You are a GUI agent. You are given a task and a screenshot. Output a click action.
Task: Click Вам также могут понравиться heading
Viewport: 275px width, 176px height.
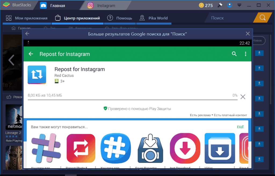(59, 127)
